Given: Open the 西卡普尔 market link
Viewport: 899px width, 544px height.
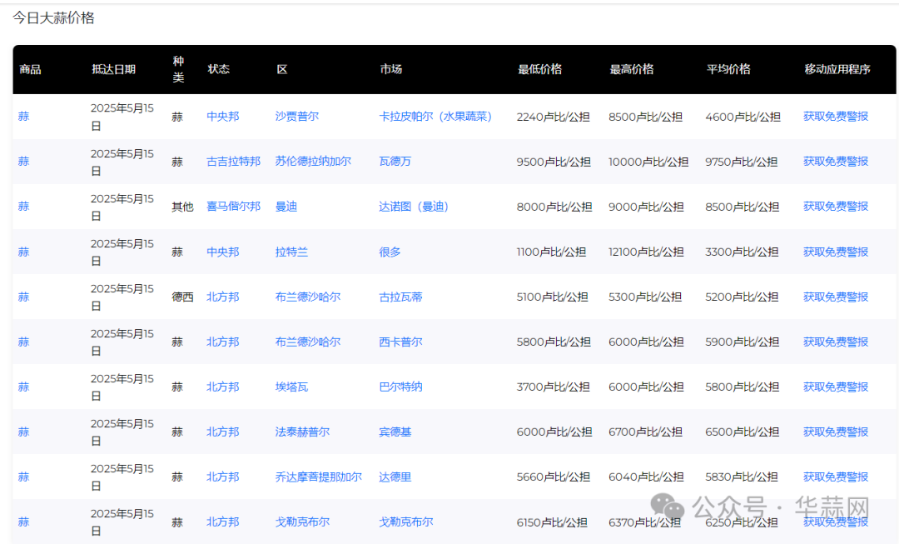Looking at the screenshot, I should (x=400, y=342).
